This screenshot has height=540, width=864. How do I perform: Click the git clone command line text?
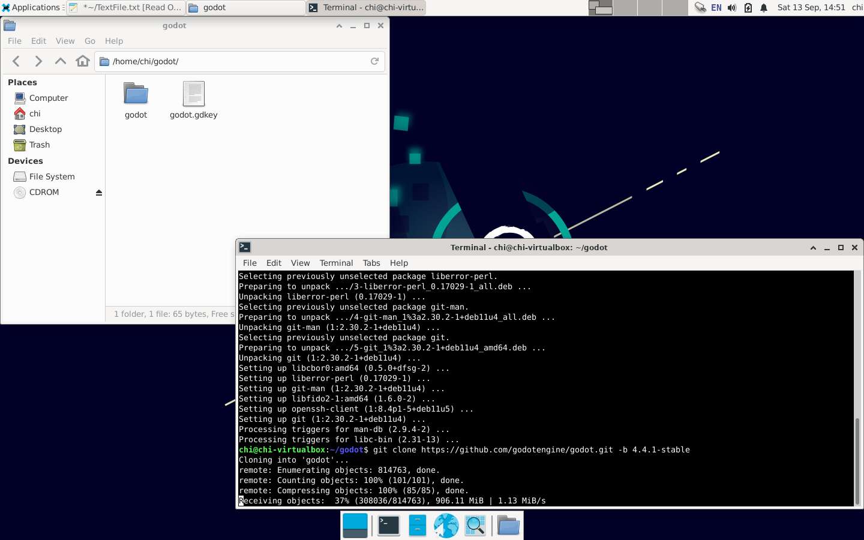pos(532,449)
